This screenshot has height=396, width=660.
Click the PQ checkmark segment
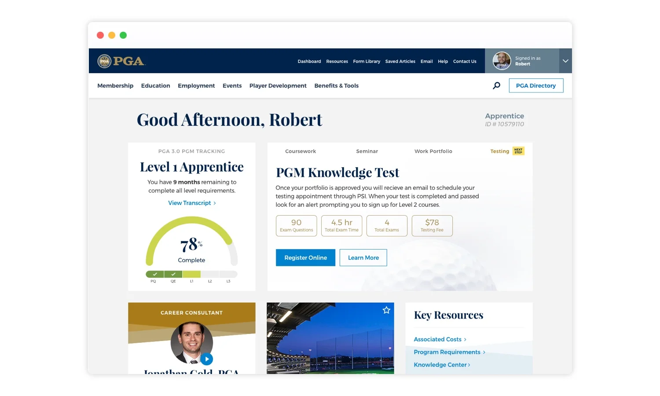155,274
